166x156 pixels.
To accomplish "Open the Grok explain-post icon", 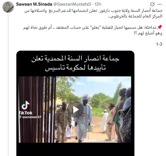I will [152, 5].
